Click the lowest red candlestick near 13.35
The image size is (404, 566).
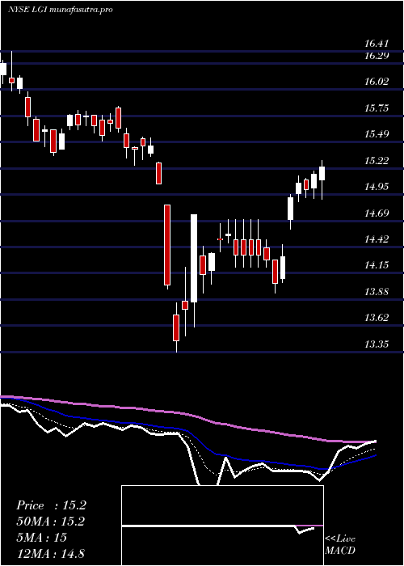click(176, 327)
